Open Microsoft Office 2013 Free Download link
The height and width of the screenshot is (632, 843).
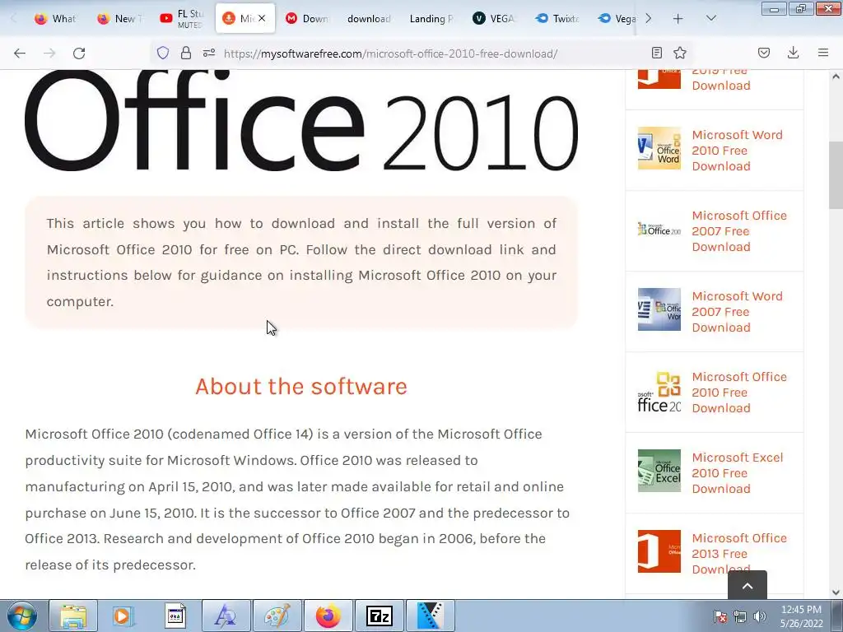coord(739,554)
